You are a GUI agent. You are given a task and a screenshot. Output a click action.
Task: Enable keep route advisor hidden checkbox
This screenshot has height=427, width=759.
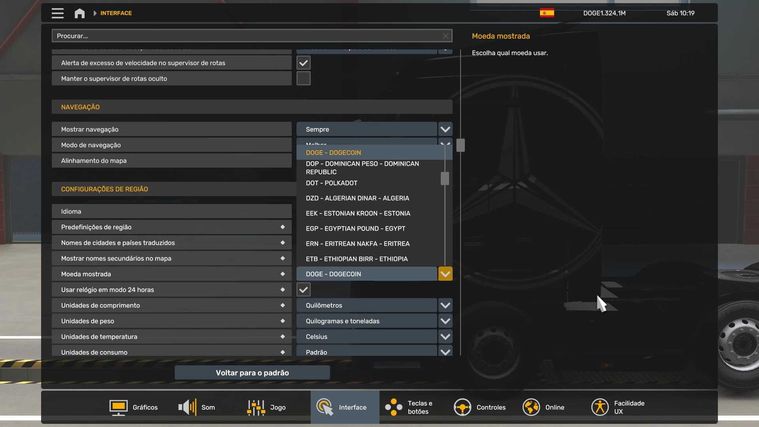(x=303, y=78)
